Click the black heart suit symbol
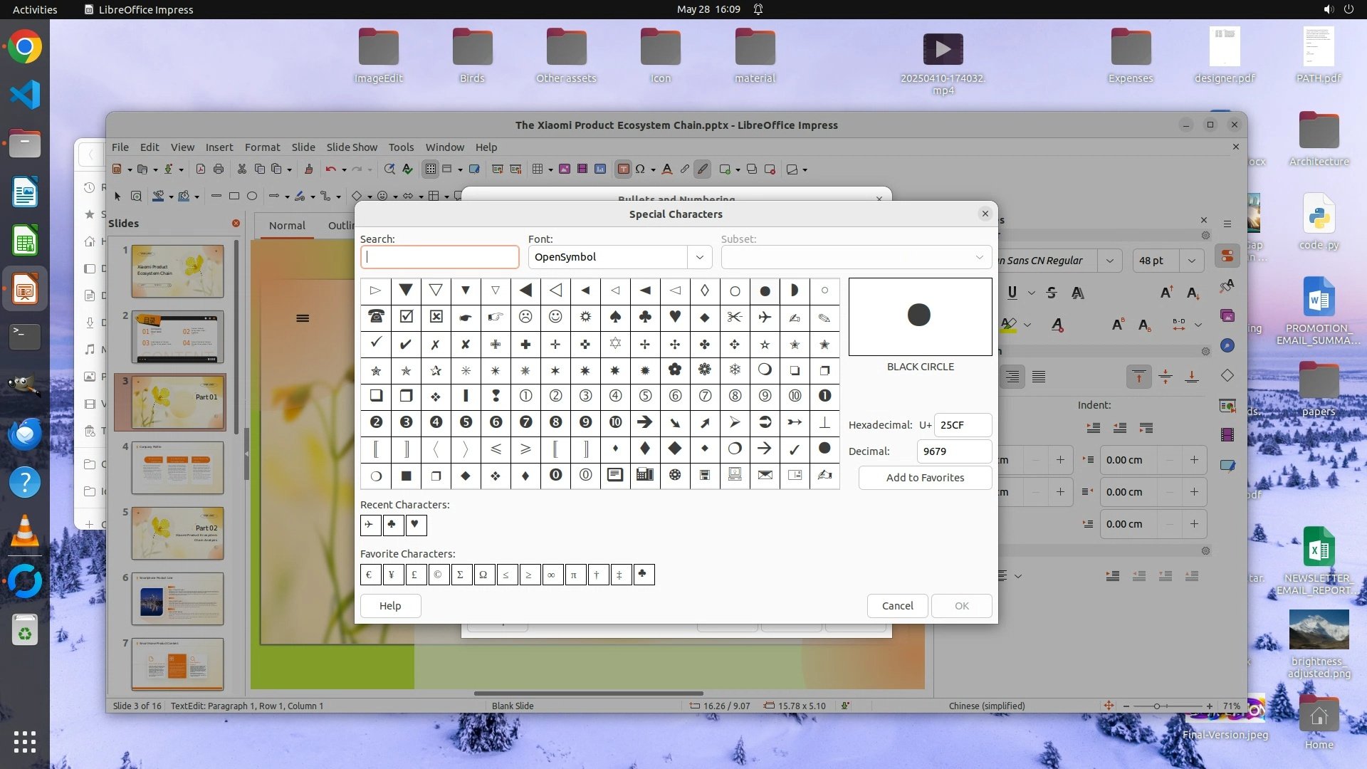1367x769 pixels. 675,317
